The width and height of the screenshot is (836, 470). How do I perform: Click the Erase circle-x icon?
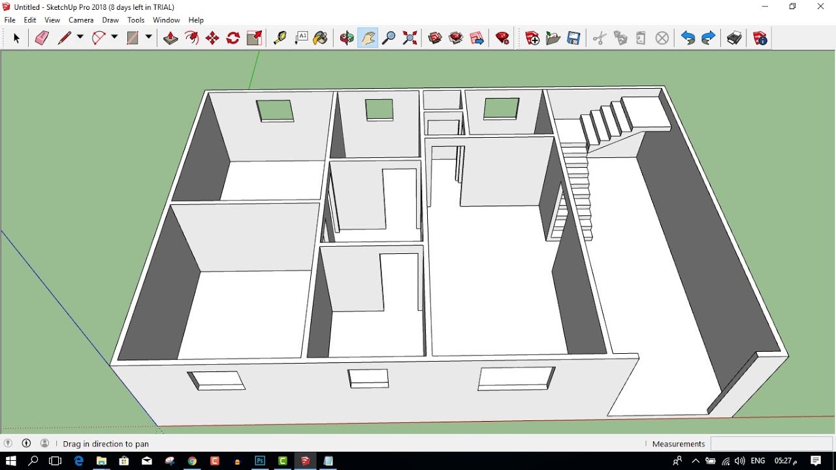662,39
